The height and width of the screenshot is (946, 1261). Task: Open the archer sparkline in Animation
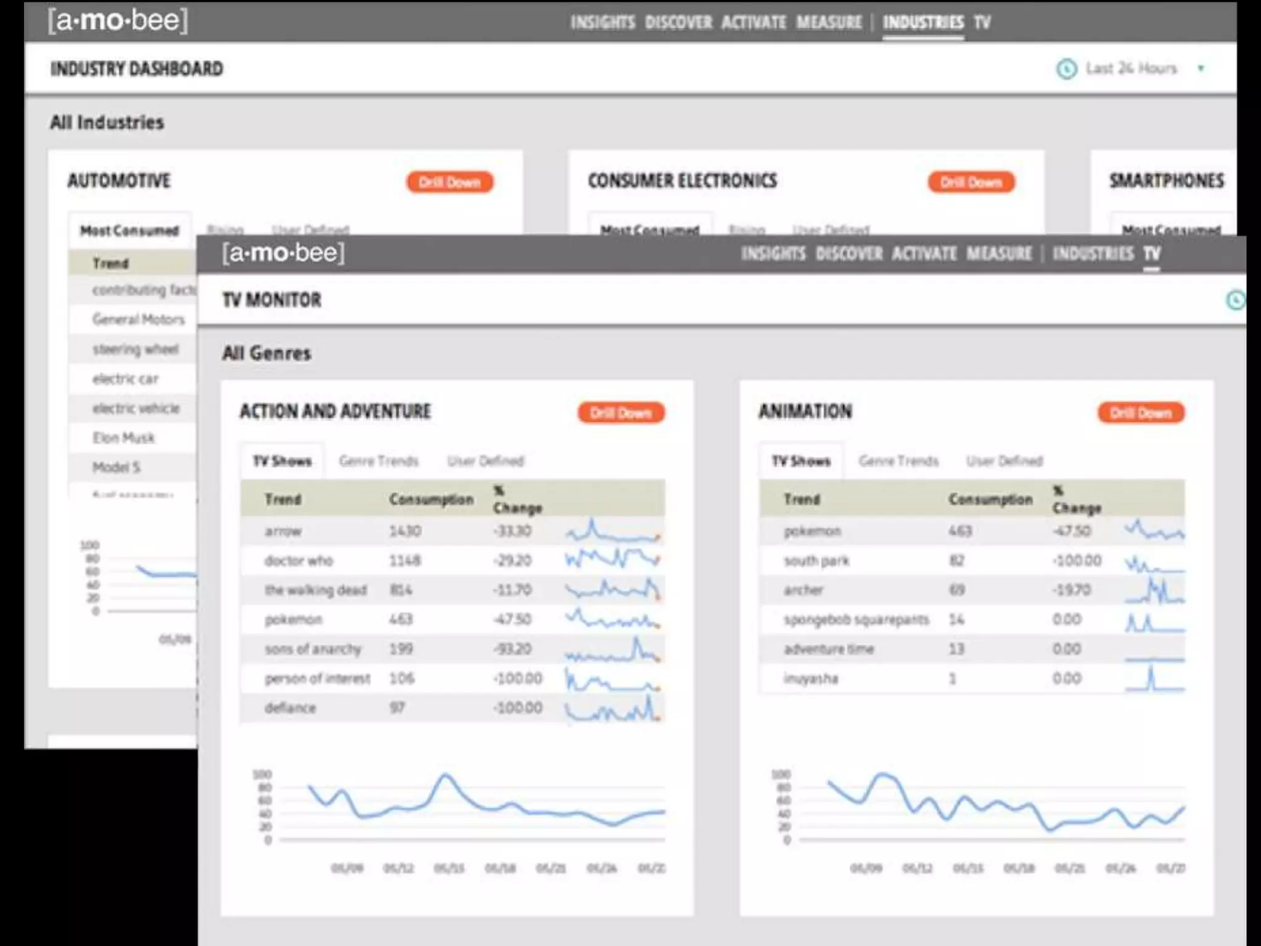coord(1154,590)
